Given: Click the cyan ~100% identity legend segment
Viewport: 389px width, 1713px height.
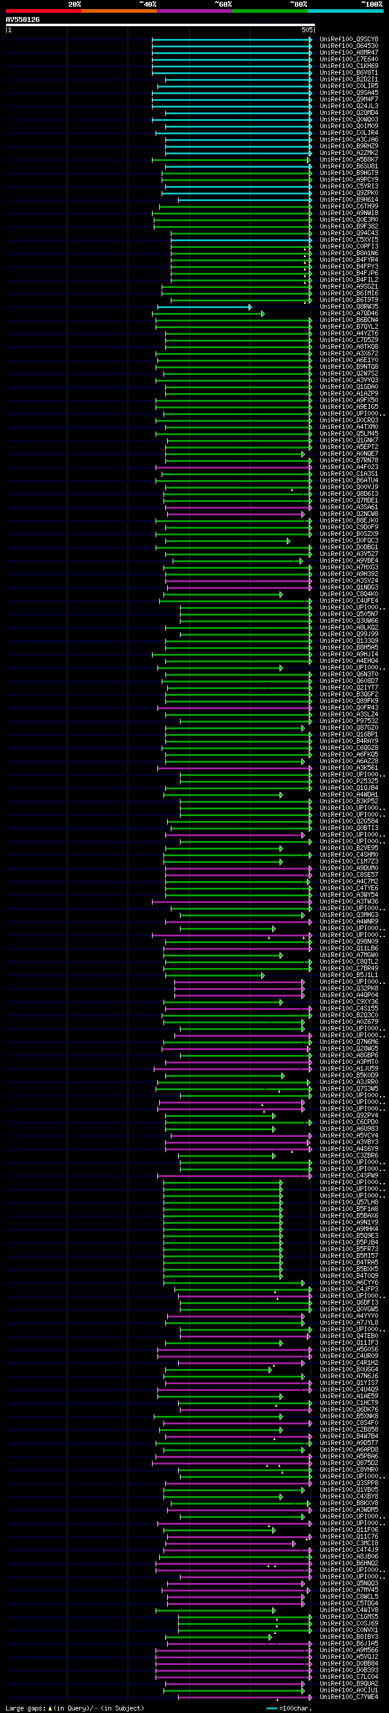Looking at the screenshot, I should (345, 11).
